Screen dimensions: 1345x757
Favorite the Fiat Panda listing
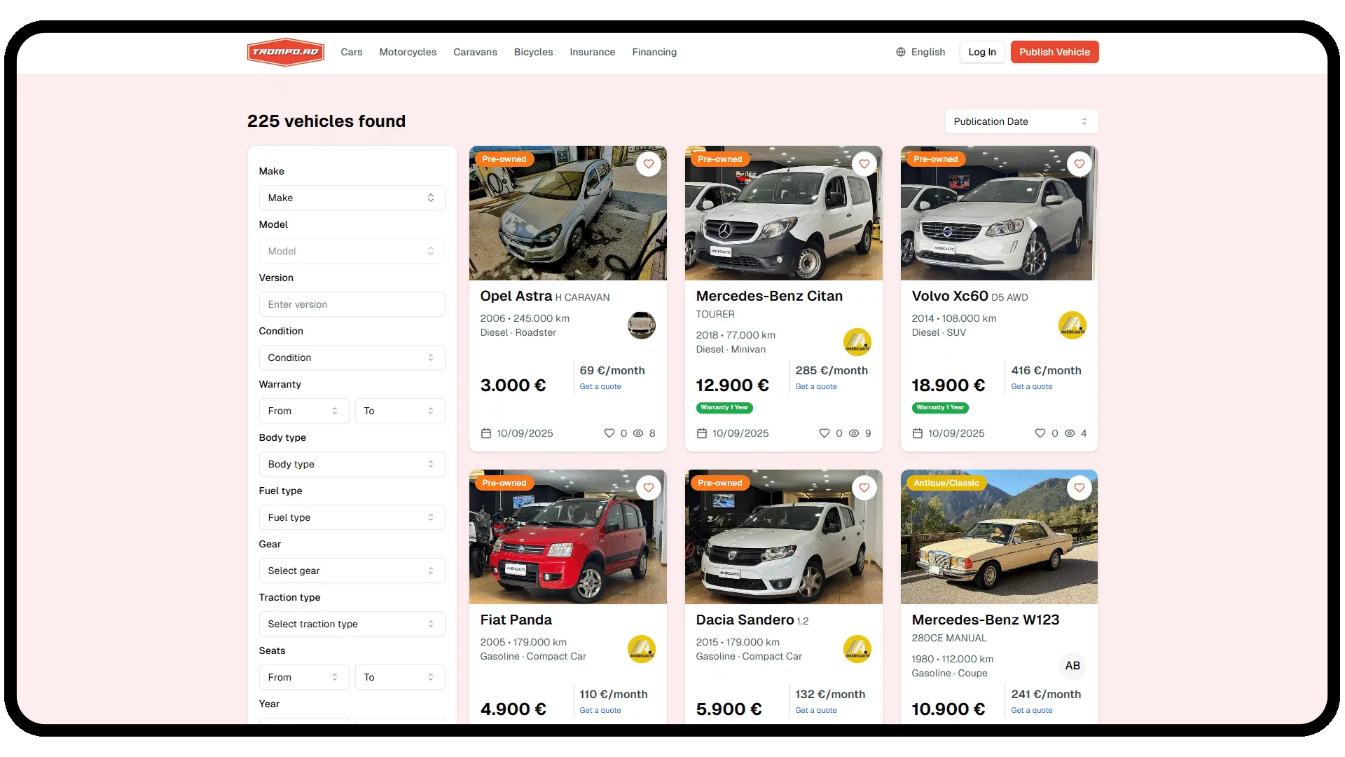click(649, 488)
